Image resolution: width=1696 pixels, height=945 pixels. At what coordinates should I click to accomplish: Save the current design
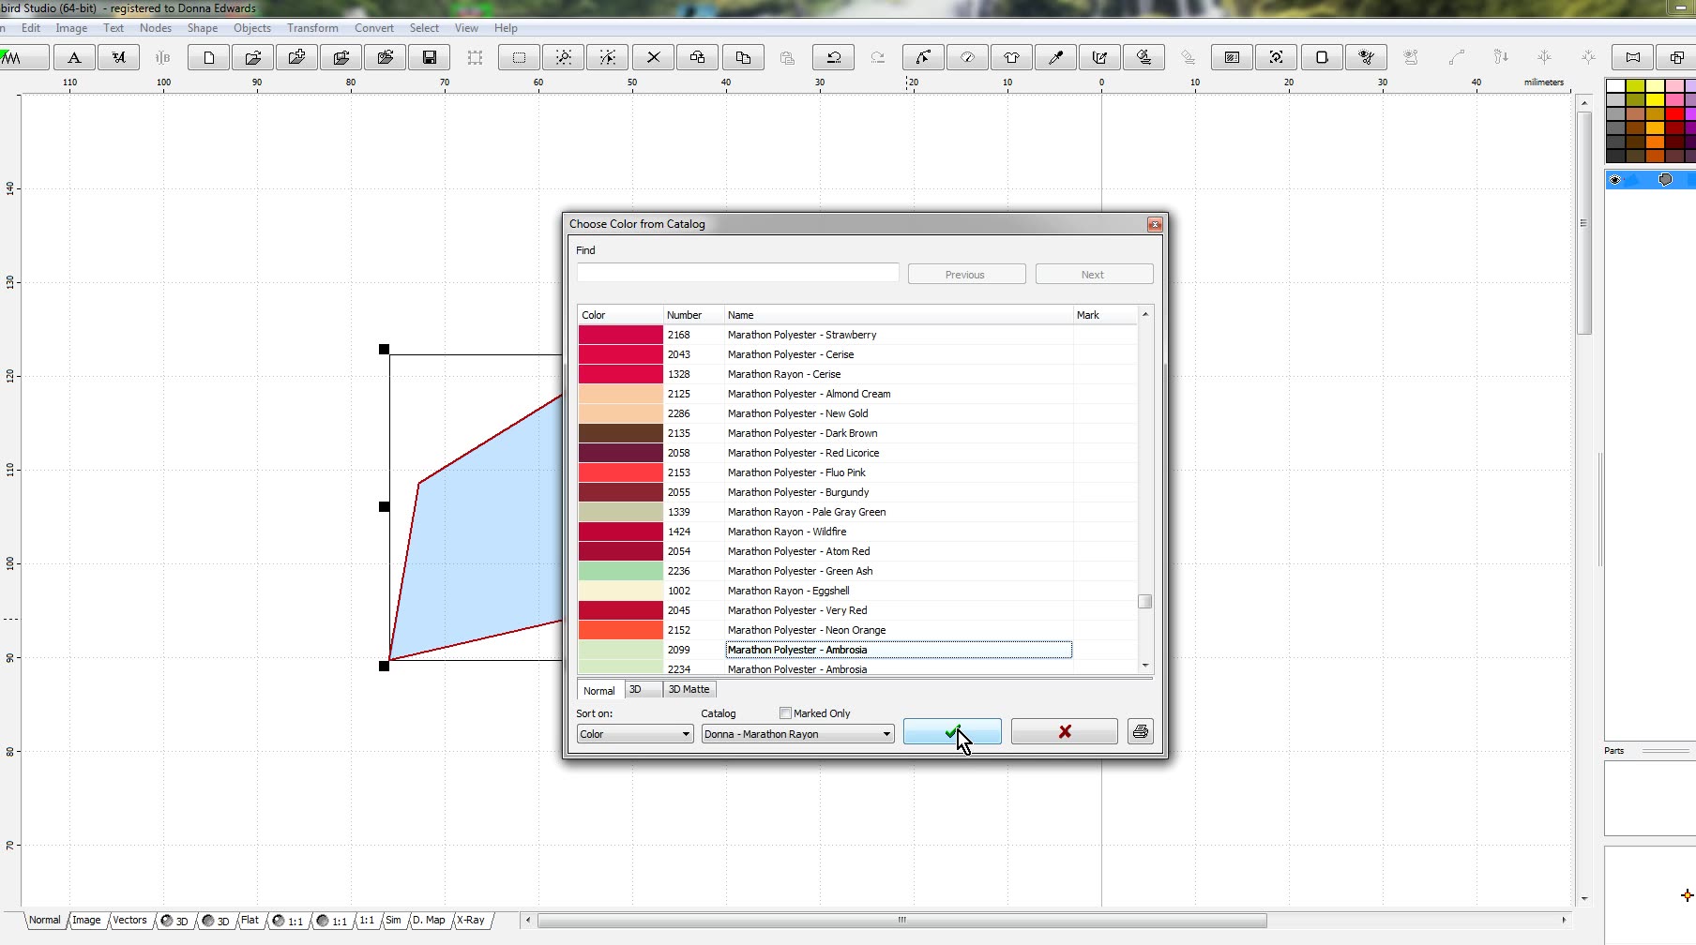click(430, 57)
